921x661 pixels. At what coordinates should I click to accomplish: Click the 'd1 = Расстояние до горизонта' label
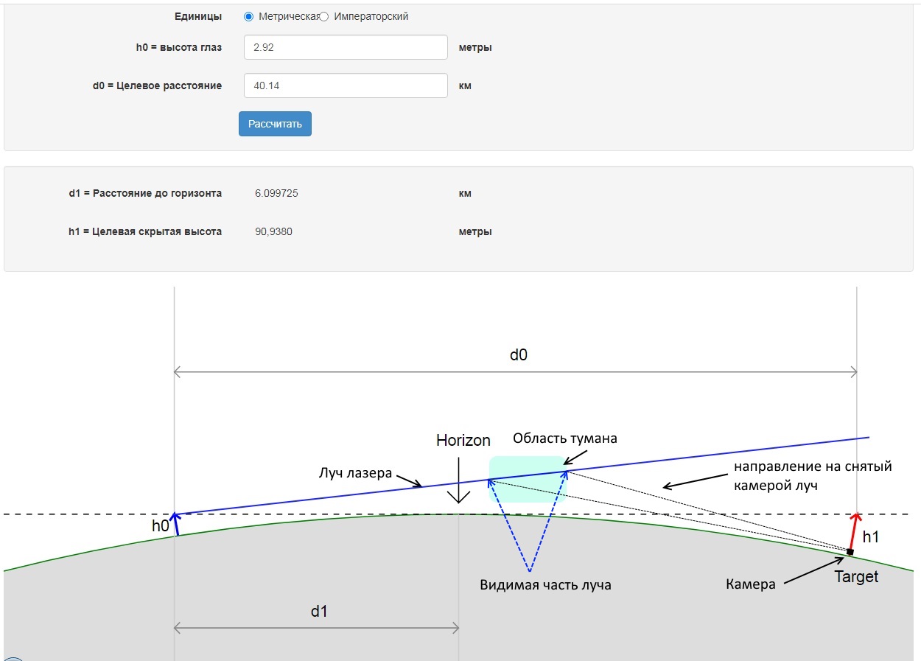(145, 194)
